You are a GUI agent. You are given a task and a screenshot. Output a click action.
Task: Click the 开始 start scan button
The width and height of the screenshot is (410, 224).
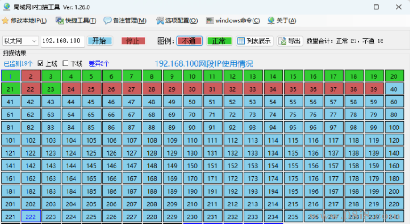(100, 41)
